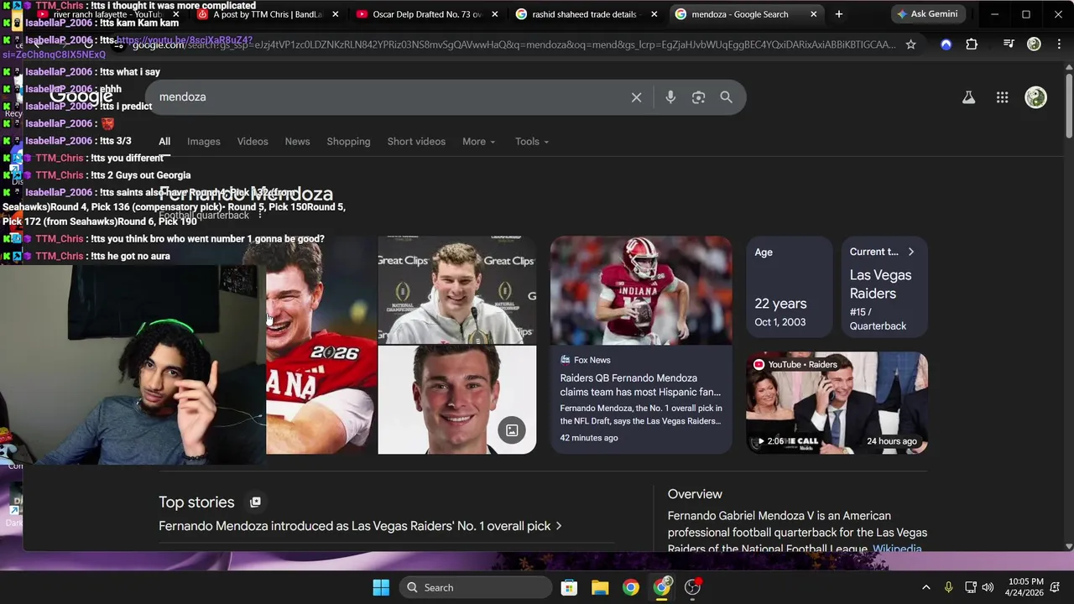Image resolution: width=1074 pixels, height=604 pixels.
Task: Open OBS Studio from taskbar
Action: coord(692,587)
